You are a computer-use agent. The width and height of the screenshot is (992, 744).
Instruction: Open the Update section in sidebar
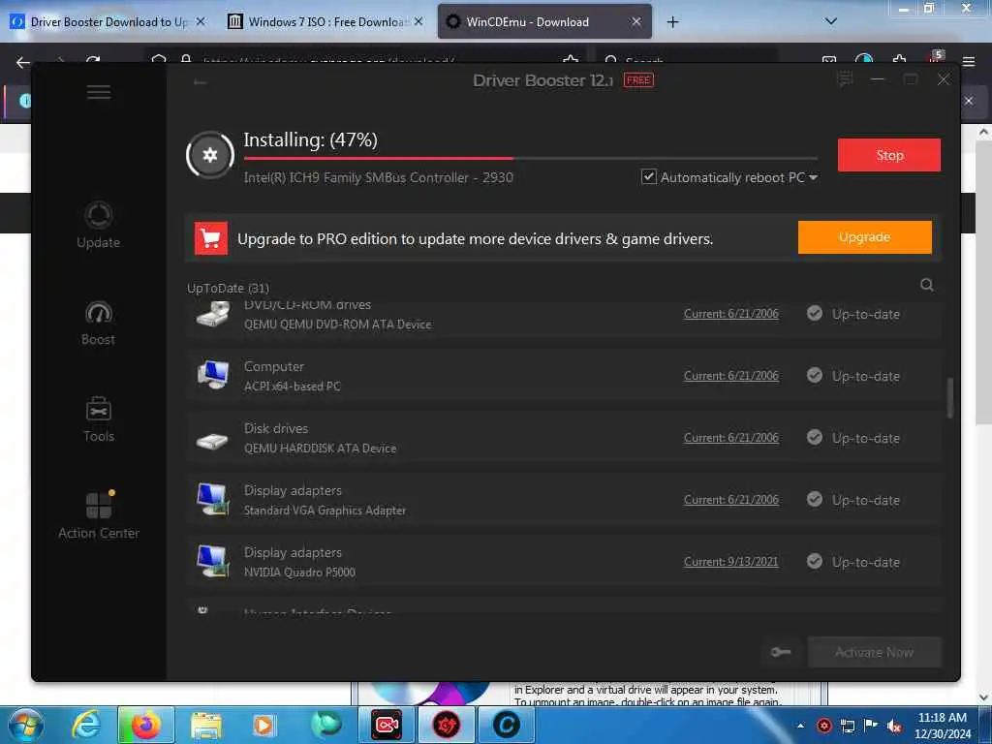click(98, 225)
